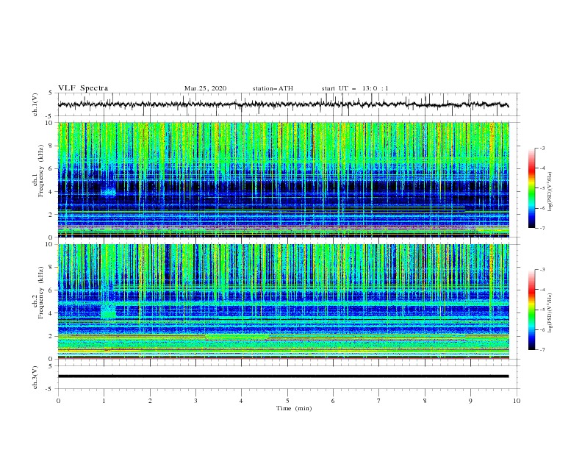Click the "8" kHz tick on ch.1 frequency axis
582x450 pixels.
click(x=51, y=146)
